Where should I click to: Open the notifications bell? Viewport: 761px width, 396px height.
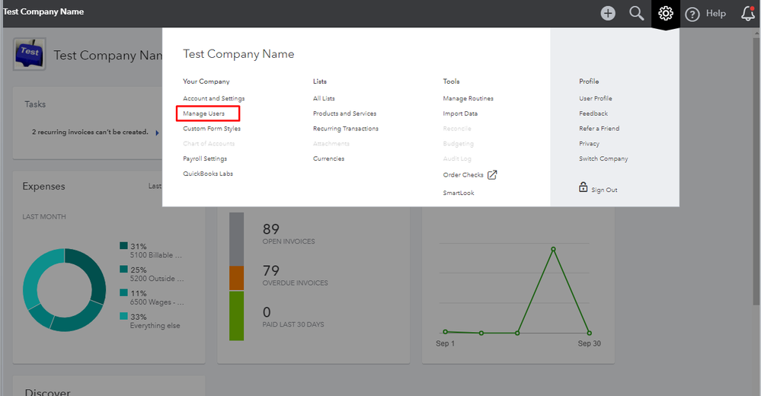click(748, 13)
